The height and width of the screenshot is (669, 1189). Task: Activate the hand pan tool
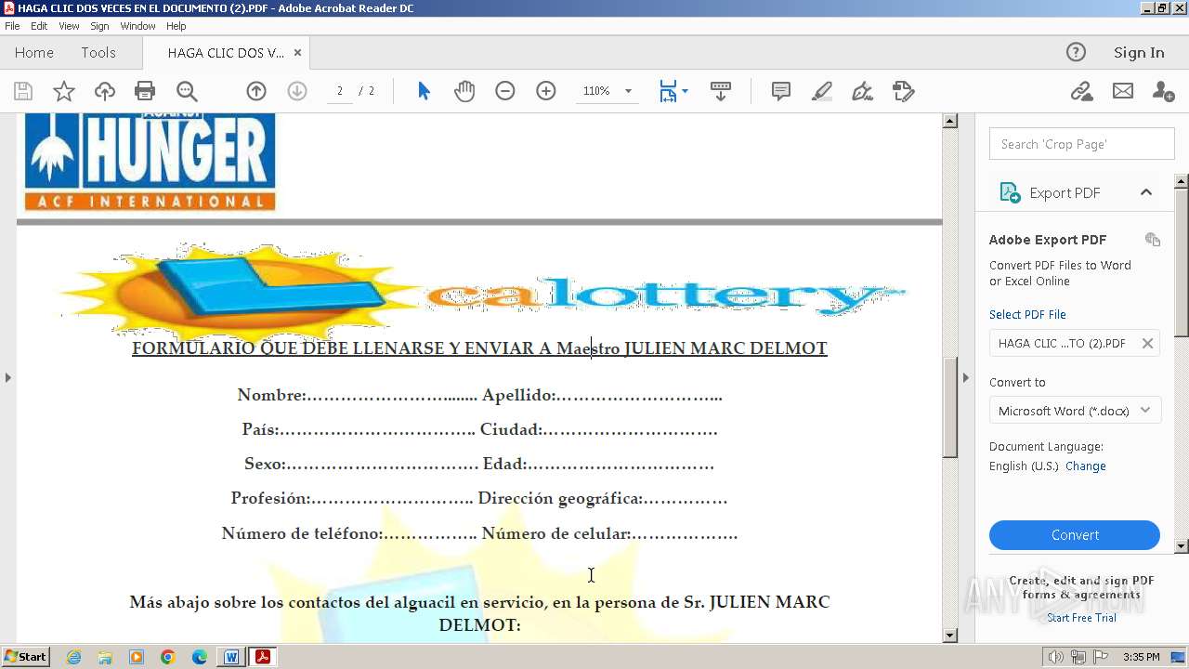pyautogui.click(x=464, y=91)
